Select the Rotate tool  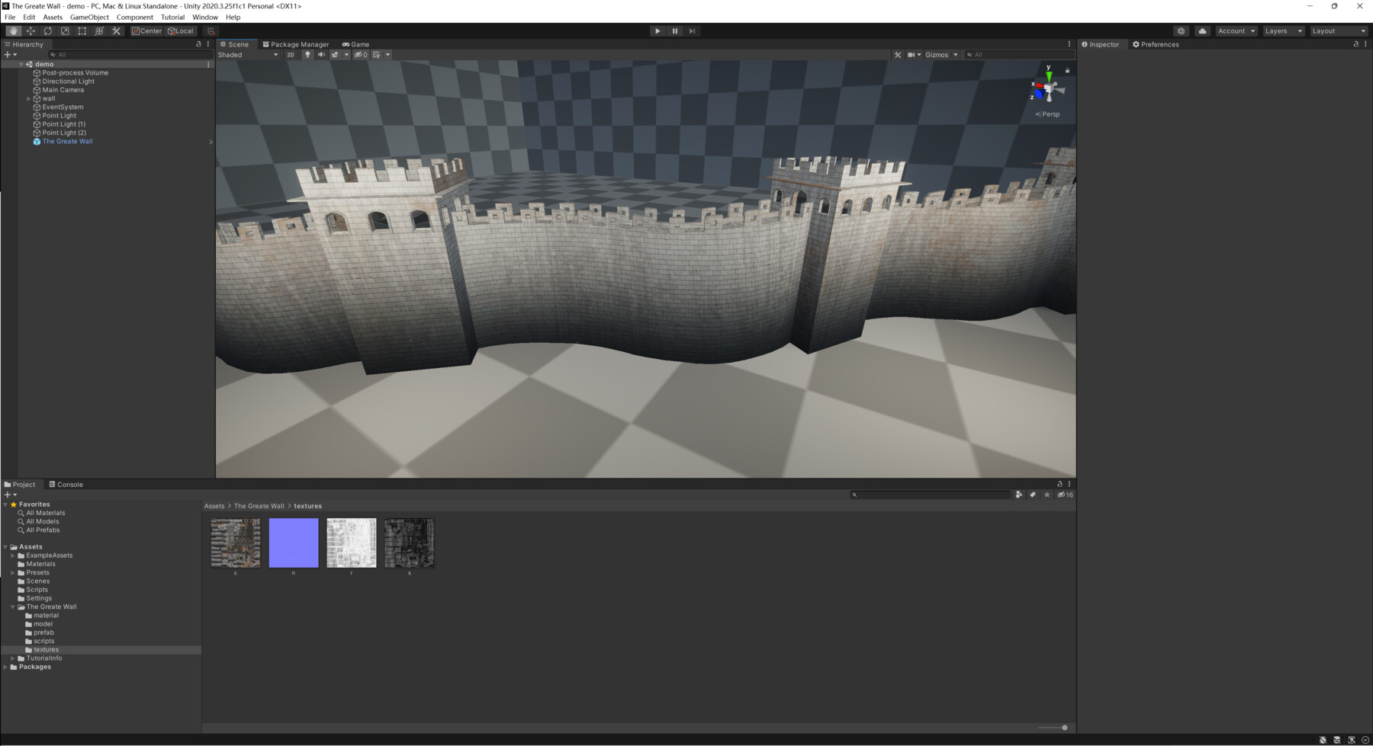(x=48, y=31)
